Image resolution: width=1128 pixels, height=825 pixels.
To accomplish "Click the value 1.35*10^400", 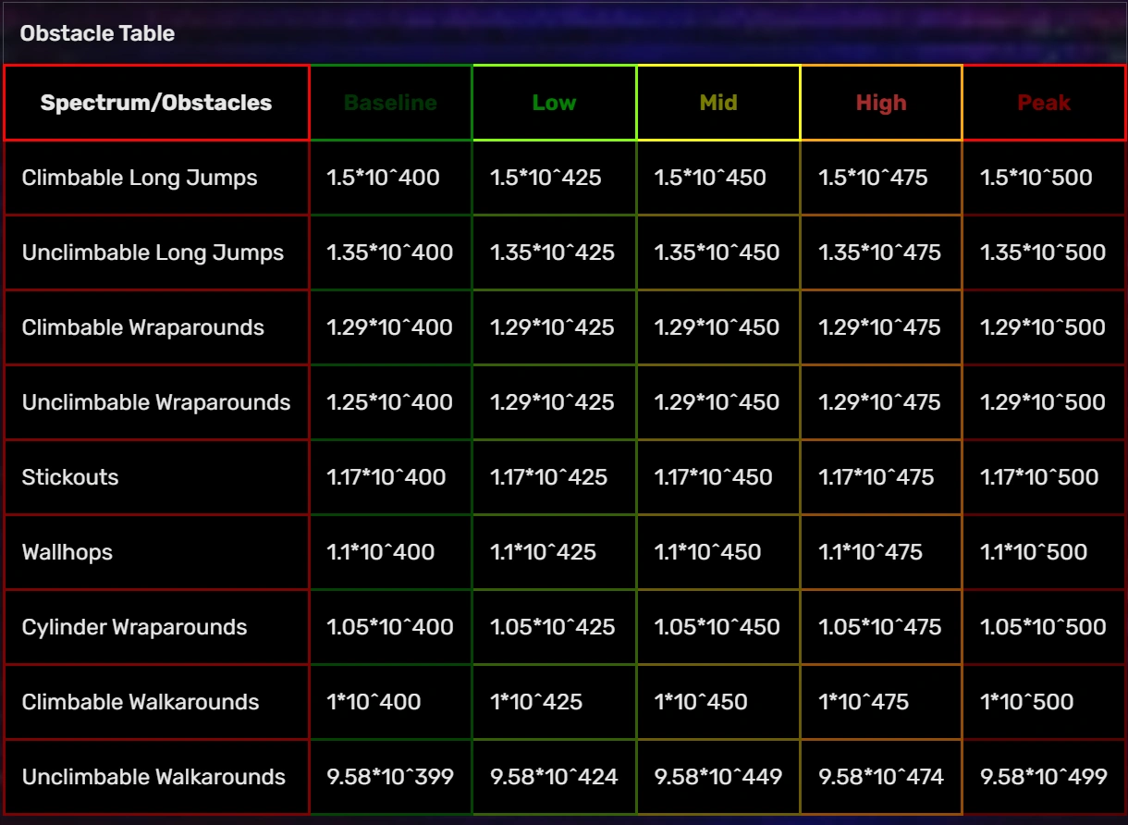I will click(390, 252).
